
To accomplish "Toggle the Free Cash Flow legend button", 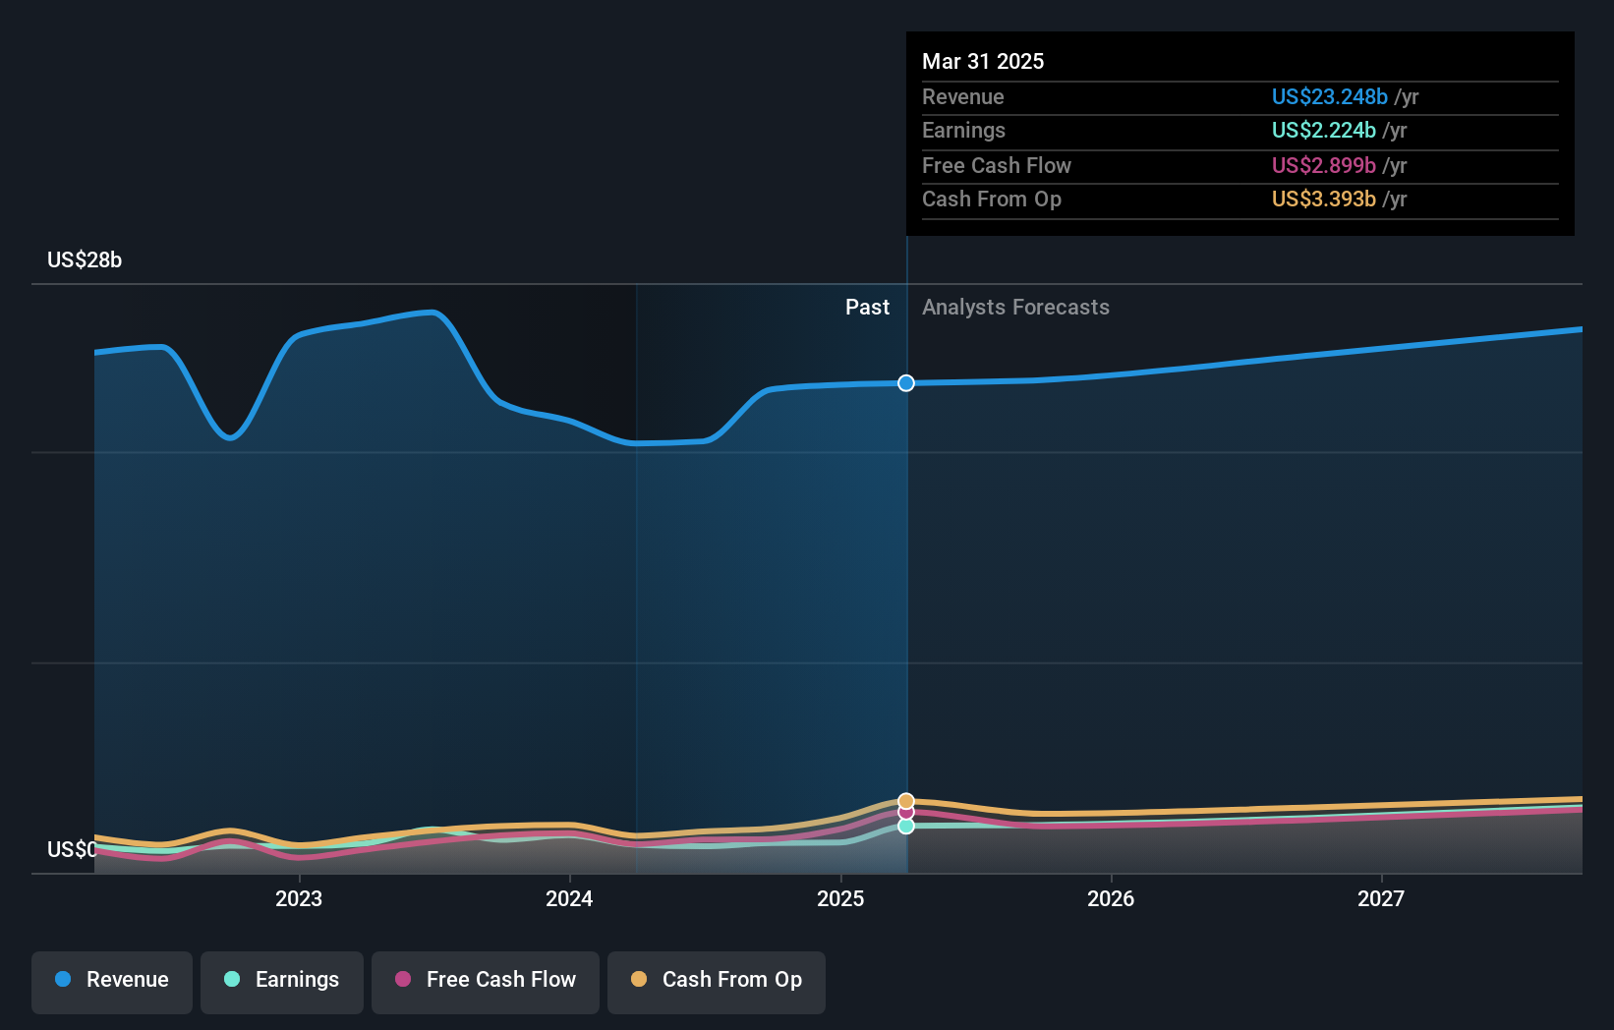I will pos(486,982).
